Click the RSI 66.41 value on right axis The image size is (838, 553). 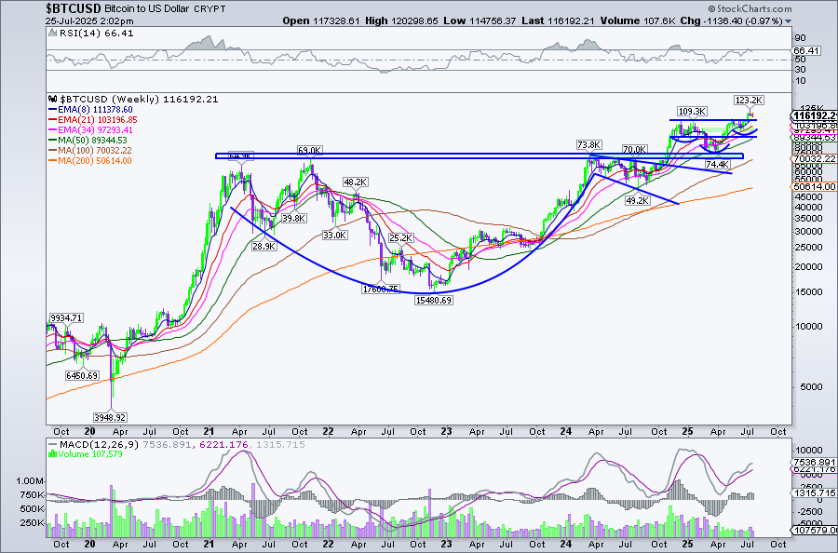[806, 50]
